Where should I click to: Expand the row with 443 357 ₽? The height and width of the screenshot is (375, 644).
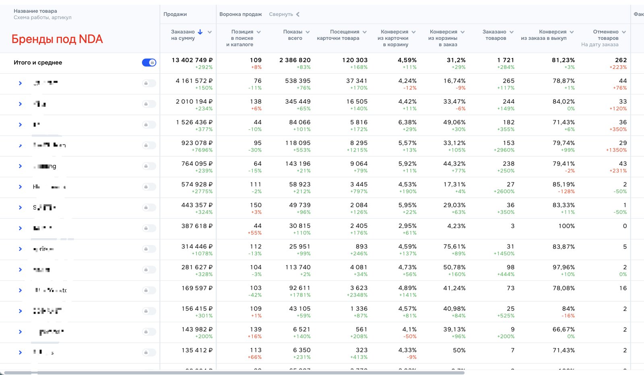pyautogui.click(x=20, y=208)
